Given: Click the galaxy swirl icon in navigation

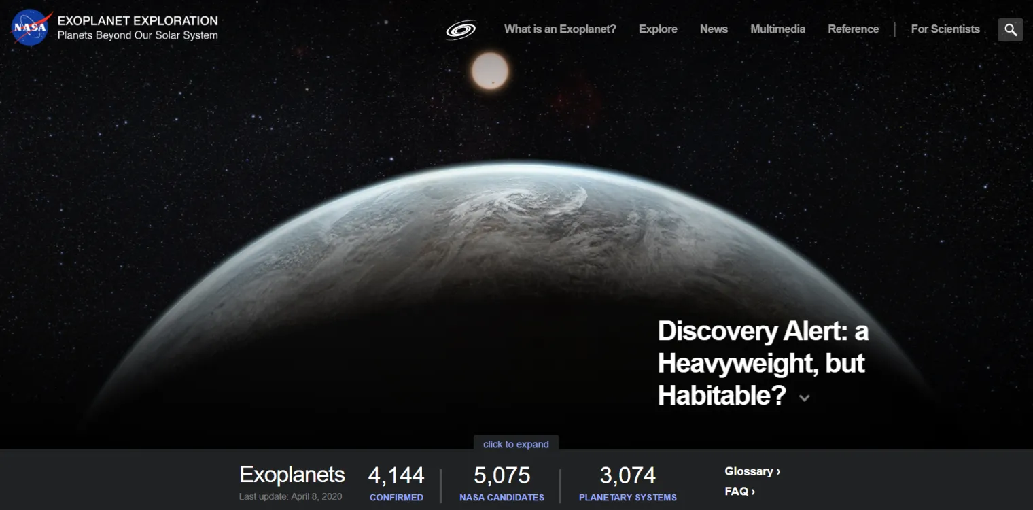Looking at the screenshot, I should pos(461,30).
